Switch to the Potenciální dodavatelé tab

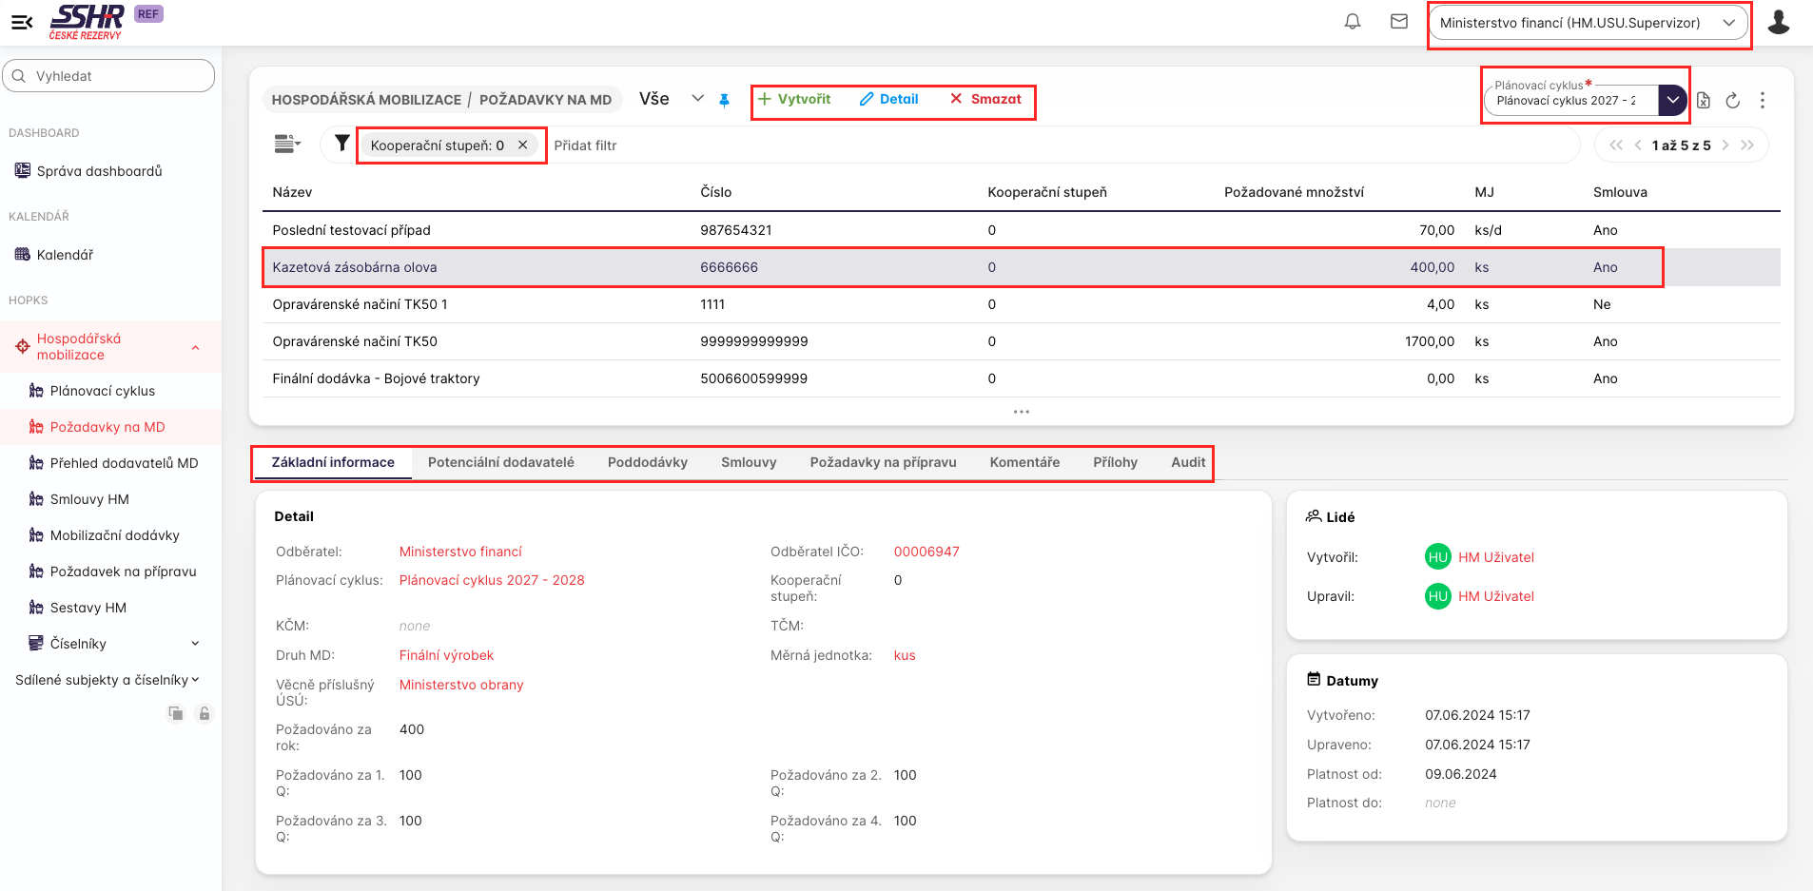click(x=500, y=462)
